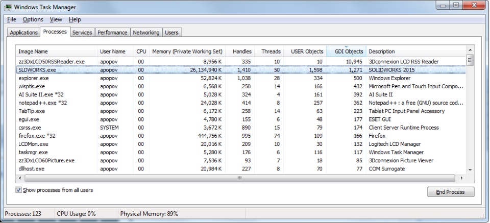Click Logitech LCD Manager description
The height and width of the screenshot is (223, 490).
(395, 144)
